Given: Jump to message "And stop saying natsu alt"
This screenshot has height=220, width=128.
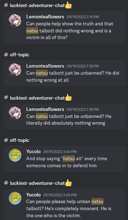Looking at the screenshot, I should [x=65, y=159].
